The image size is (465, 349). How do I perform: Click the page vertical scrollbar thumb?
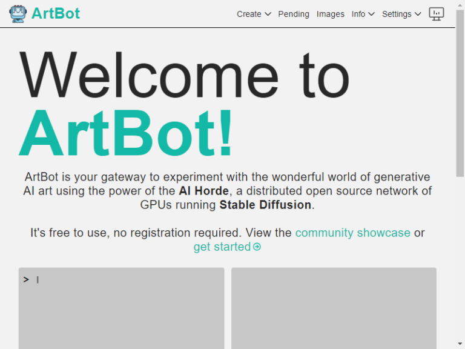click(x=460, y=93)
